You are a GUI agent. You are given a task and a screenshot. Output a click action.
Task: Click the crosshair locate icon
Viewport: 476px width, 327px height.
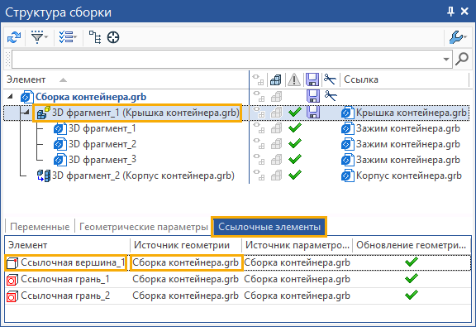coord(113,37)
